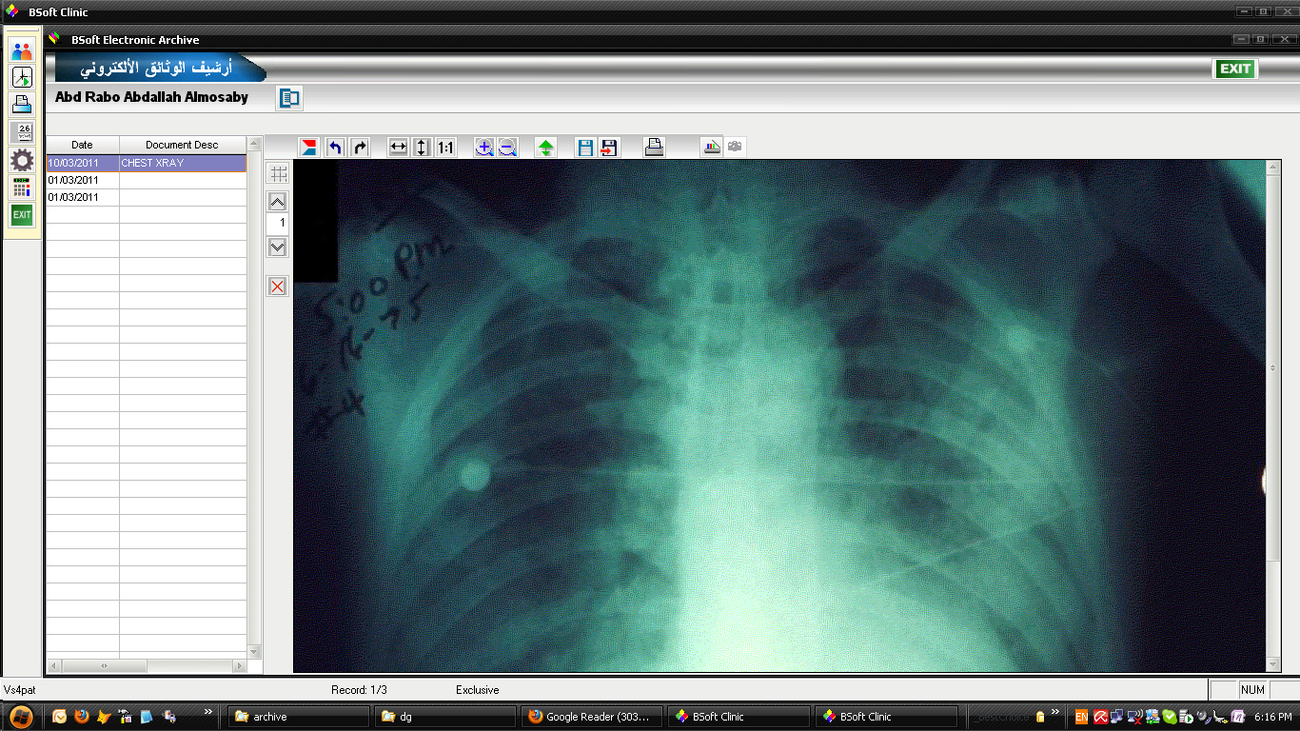
Task: Click the CHEST XRAY description cell
Action: (x=183, y=163)
